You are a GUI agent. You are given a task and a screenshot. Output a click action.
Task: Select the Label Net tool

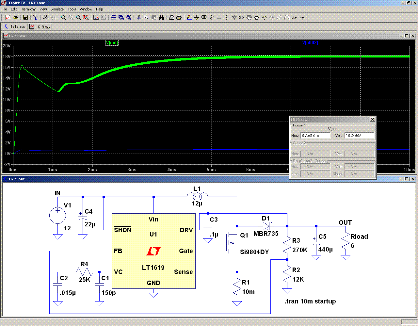pyautogui.click(x=204, y=18)
